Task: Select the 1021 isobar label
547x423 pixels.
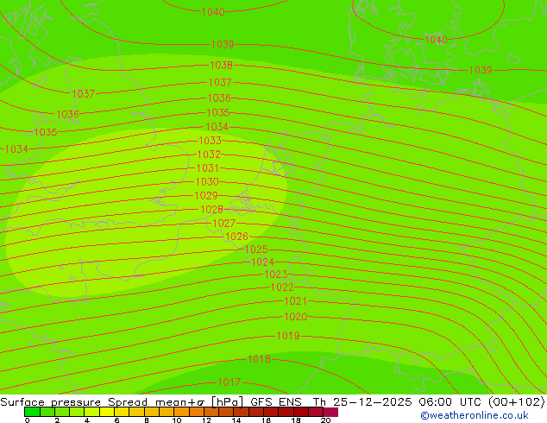Action: (295, 300)
